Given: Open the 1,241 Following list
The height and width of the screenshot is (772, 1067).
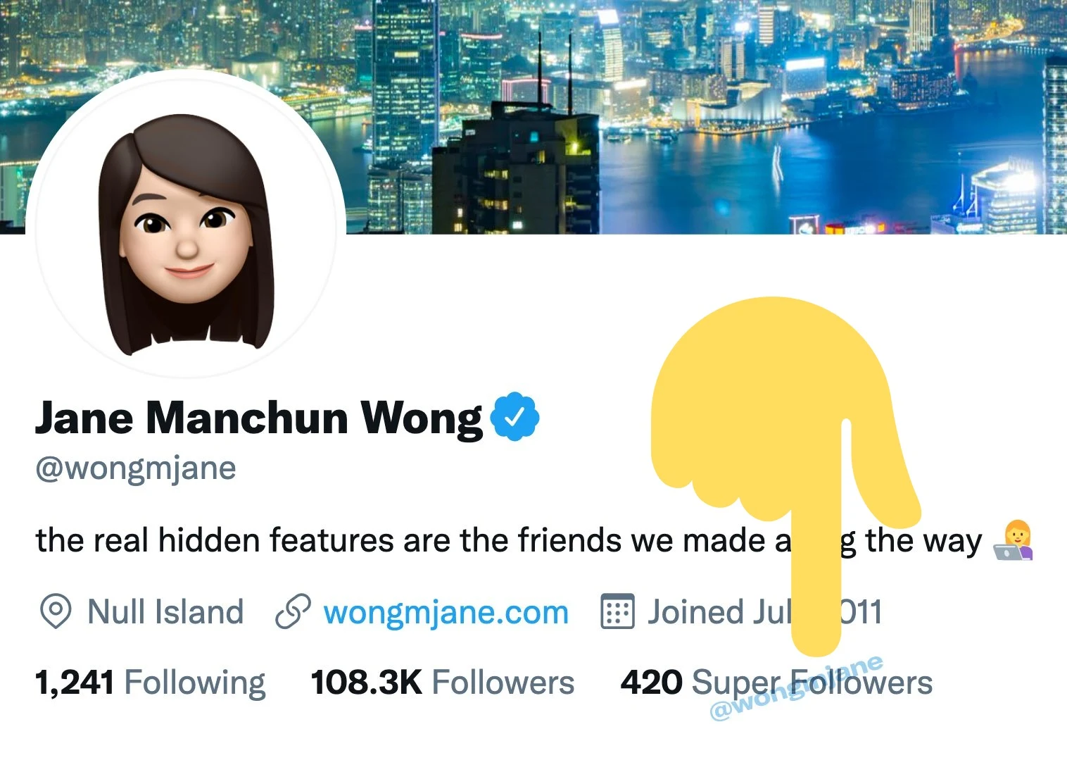Looking at the screenshot, I should point(151,683).
